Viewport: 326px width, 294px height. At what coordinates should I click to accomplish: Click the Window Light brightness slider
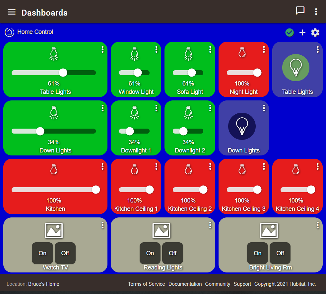(134, 73)
